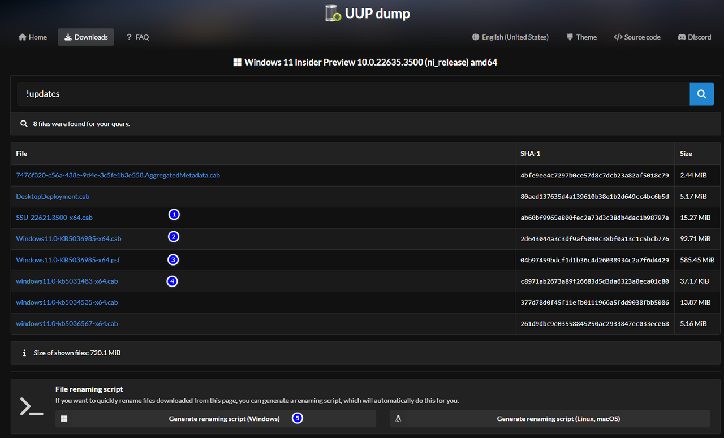Download SSU-22621.3500-x64.cab
The height and width of the screenshot is (438, 724).
tap(54, 218)
